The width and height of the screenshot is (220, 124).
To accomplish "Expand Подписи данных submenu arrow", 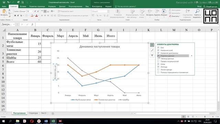I will [x=192, y=56].
